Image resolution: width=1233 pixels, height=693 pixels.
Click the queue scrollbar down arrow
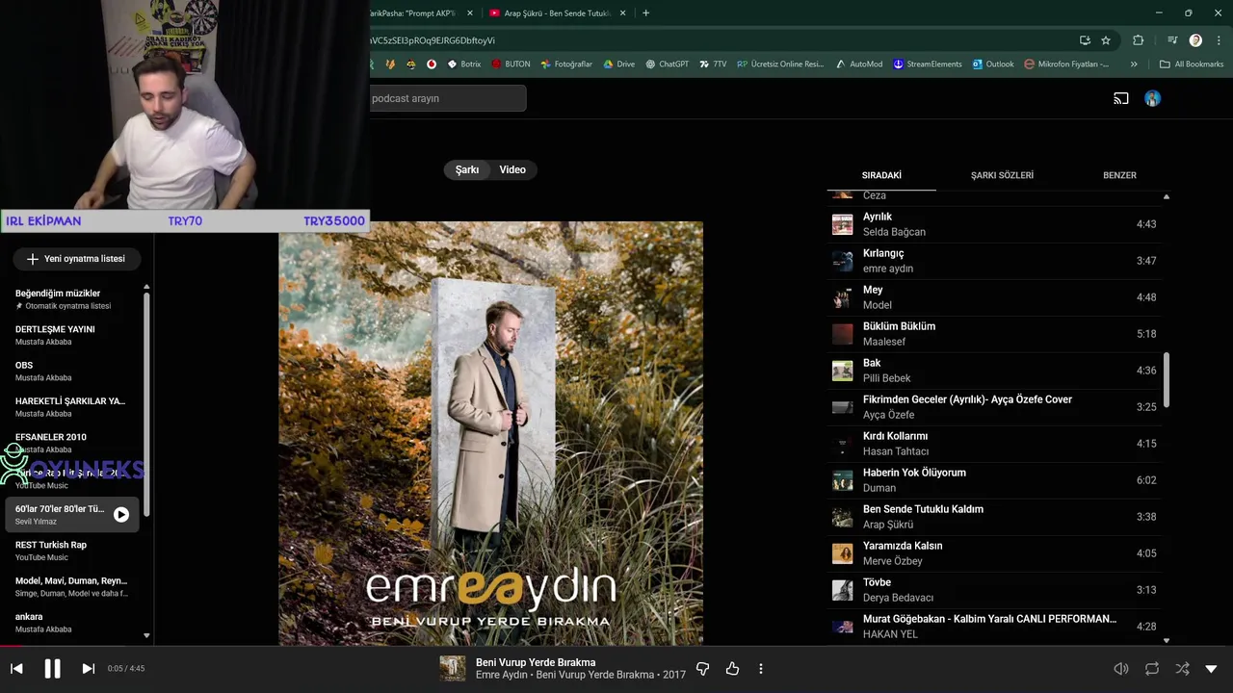tap(1167, 640)
